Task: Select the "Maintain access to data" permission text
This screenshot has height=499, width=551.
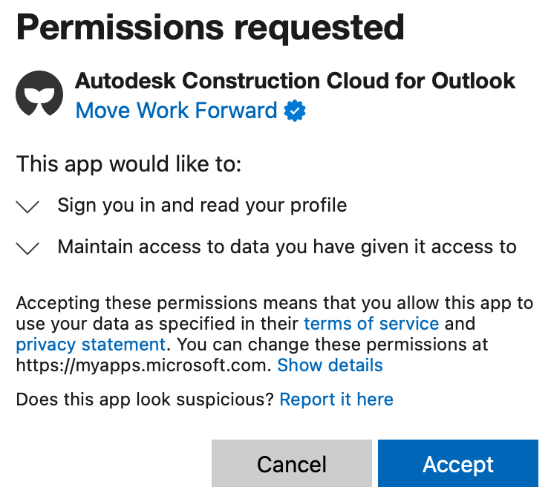Action: coord(287,247)
